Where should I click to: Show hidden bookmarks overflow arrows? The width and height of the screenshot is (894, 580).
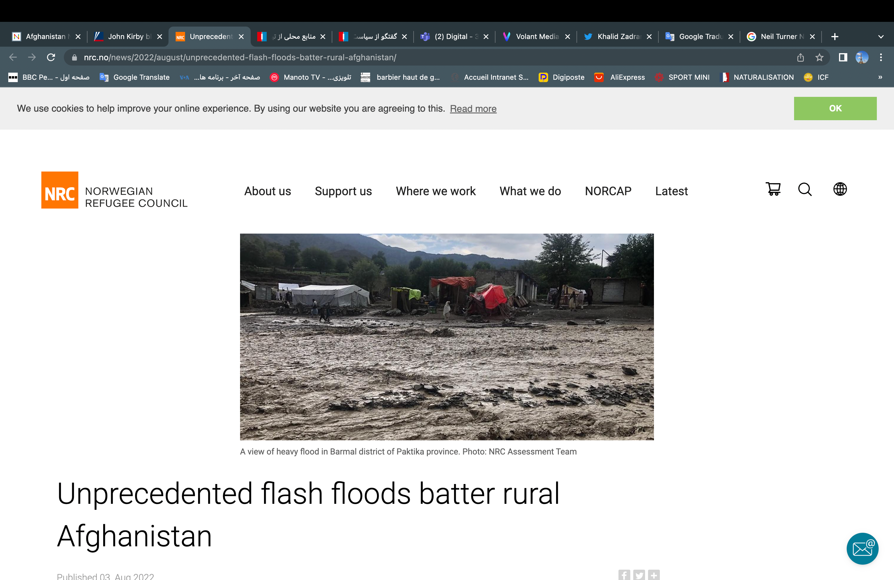(x=880, y=77)
